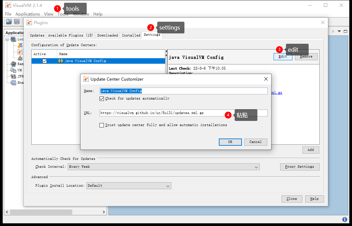Click the Plugins dialog title icon
352x226 pixels.
click(29, 22)
